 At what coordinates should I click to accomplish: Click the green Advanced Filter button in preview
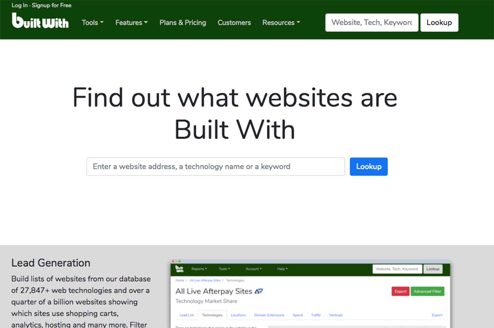click(x=427, y=291)
